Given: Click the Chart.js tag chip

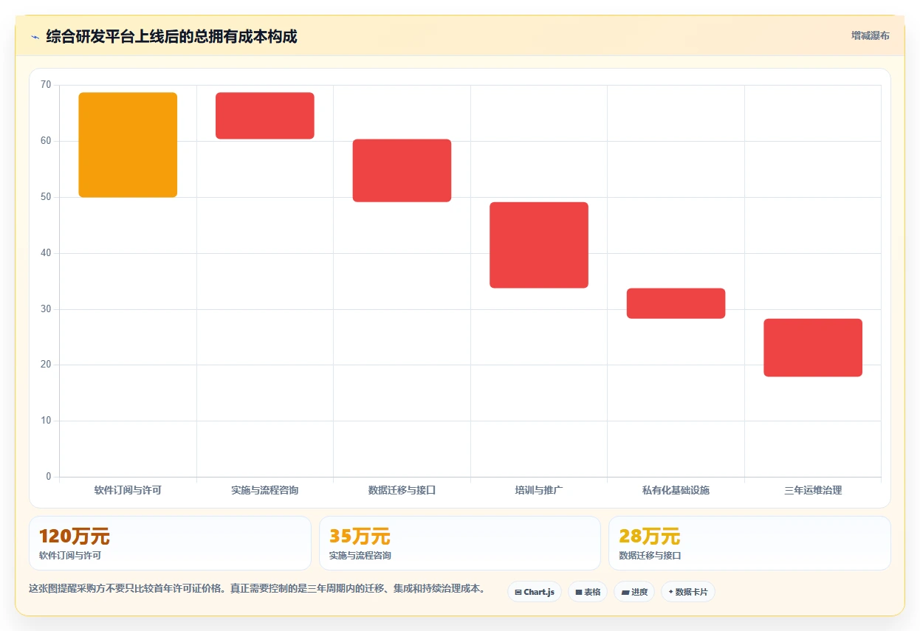Looking at the screenshot, I should click(x=535, y=592).
